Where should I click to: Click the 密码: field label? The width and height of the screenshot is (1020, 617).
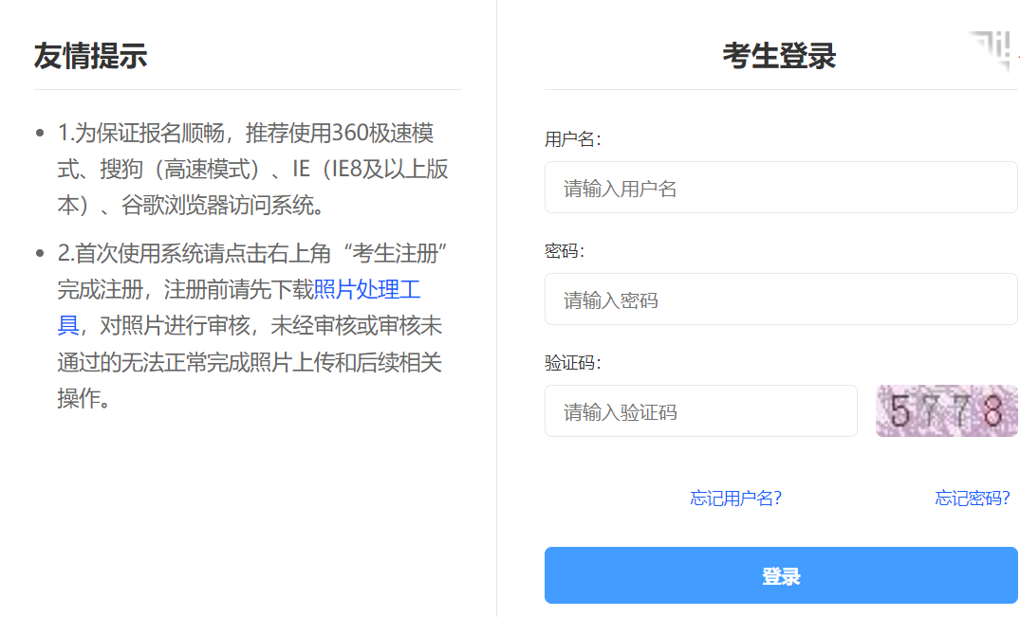(x=564, y=251)
